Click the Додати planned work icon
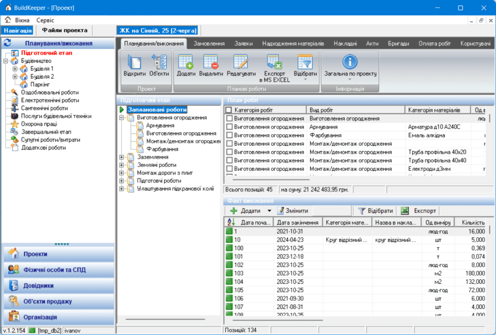Viewport: 496px width, 335px height. coord(186,61)
